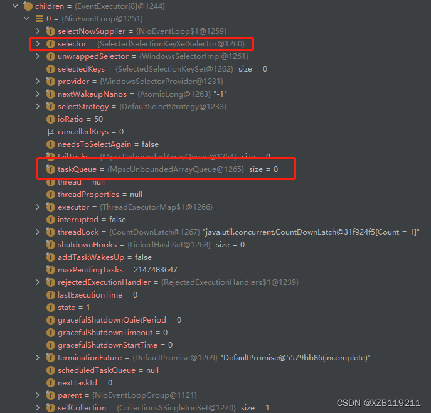Select the threadProperties = null row
Viewport: 431px width, 413px height.
tap(94, 195)
